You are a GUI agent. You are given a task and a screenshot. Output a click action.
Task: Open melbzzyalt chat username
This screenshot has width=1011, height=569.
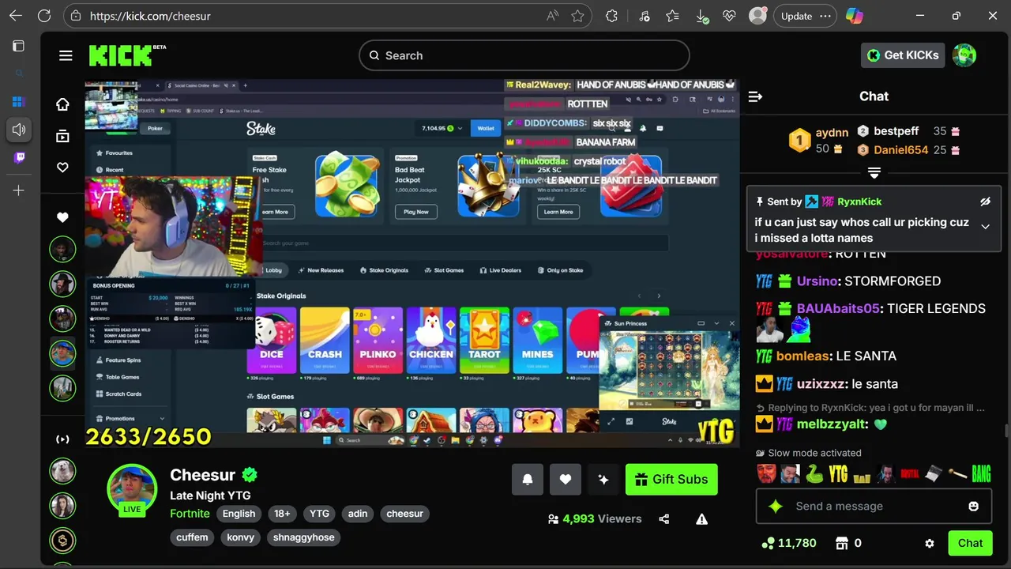832,424
